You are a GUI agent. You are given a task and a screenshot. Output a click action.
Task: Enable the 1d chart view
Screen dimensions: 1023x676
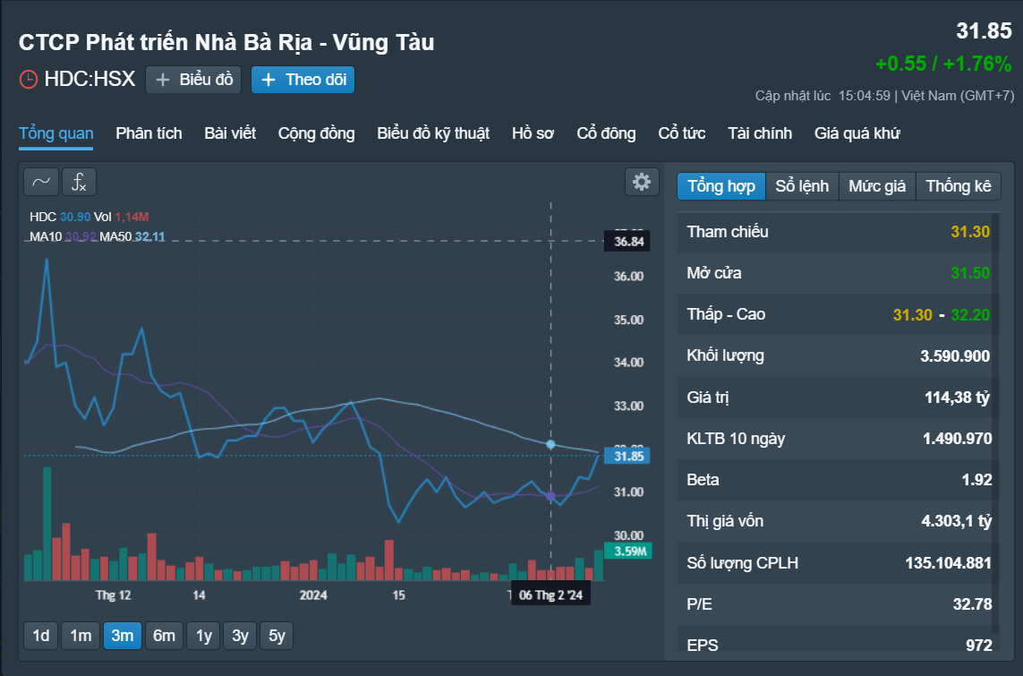click(39, 636)
